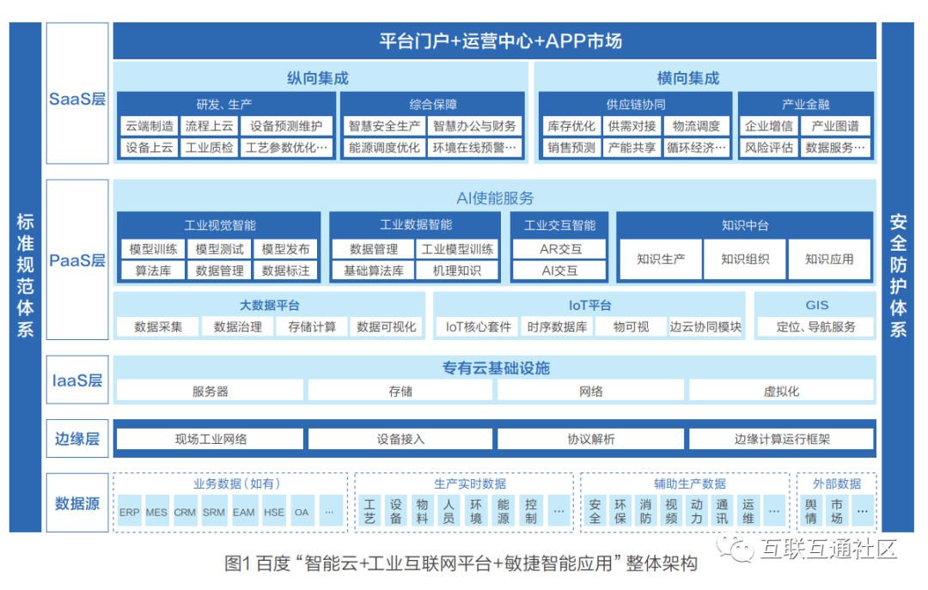Click the AI交互 box
The height and width of the screenshot is (590, 928).
click(560, 271)
